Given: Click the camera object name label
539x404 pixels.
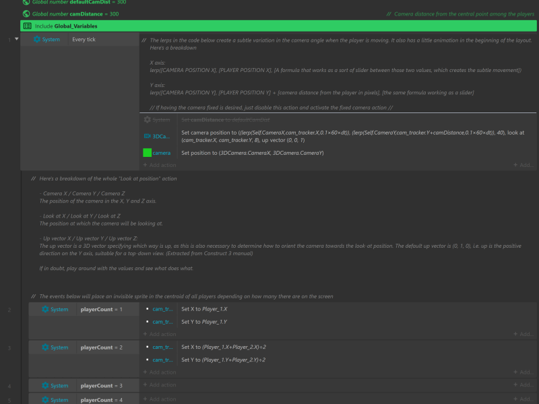Looking at the screenshot, I should pos(162,153).
